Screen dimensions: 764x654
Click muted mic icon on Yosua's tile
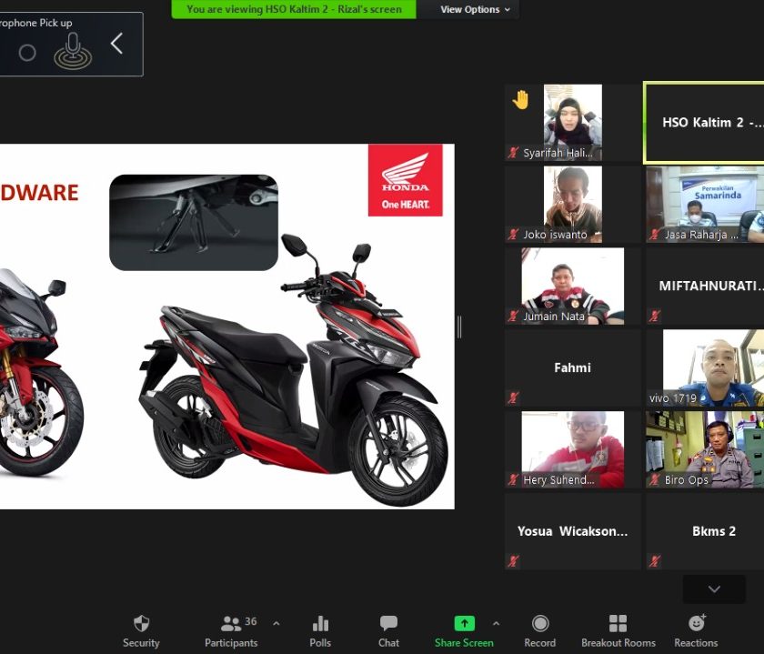[513, 561]
